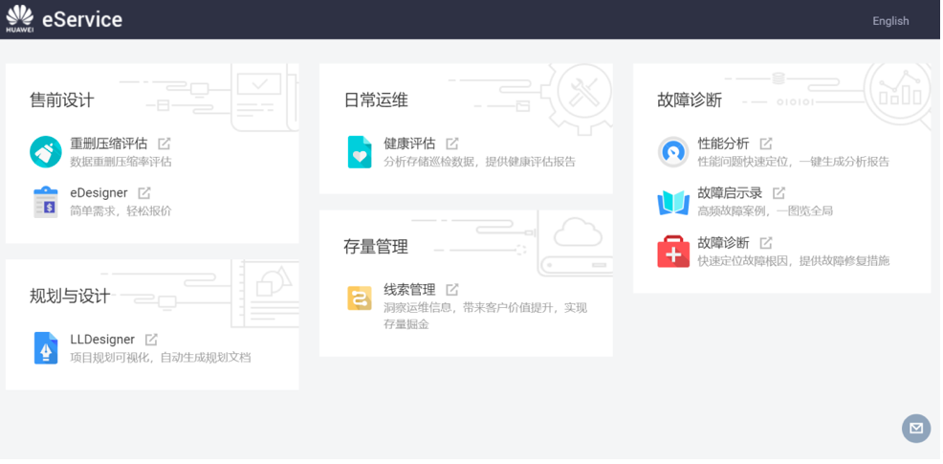Open the eDesigner tool link
The image size is (943, 464).
point(99,193)
